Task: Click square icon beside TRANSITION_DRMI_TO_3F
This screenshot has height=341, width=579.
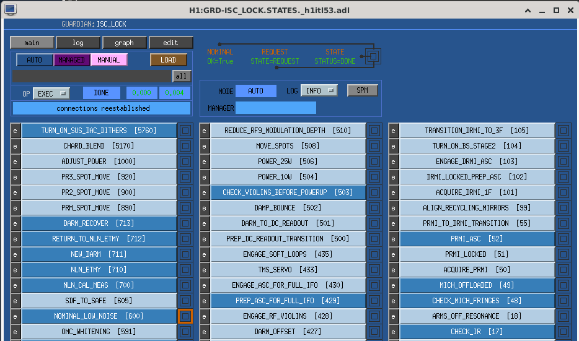Action: pyautogui.click(x=563, y=131)
